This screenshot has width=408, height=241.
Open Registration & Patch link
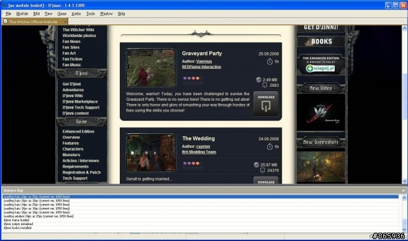[82, 172]
